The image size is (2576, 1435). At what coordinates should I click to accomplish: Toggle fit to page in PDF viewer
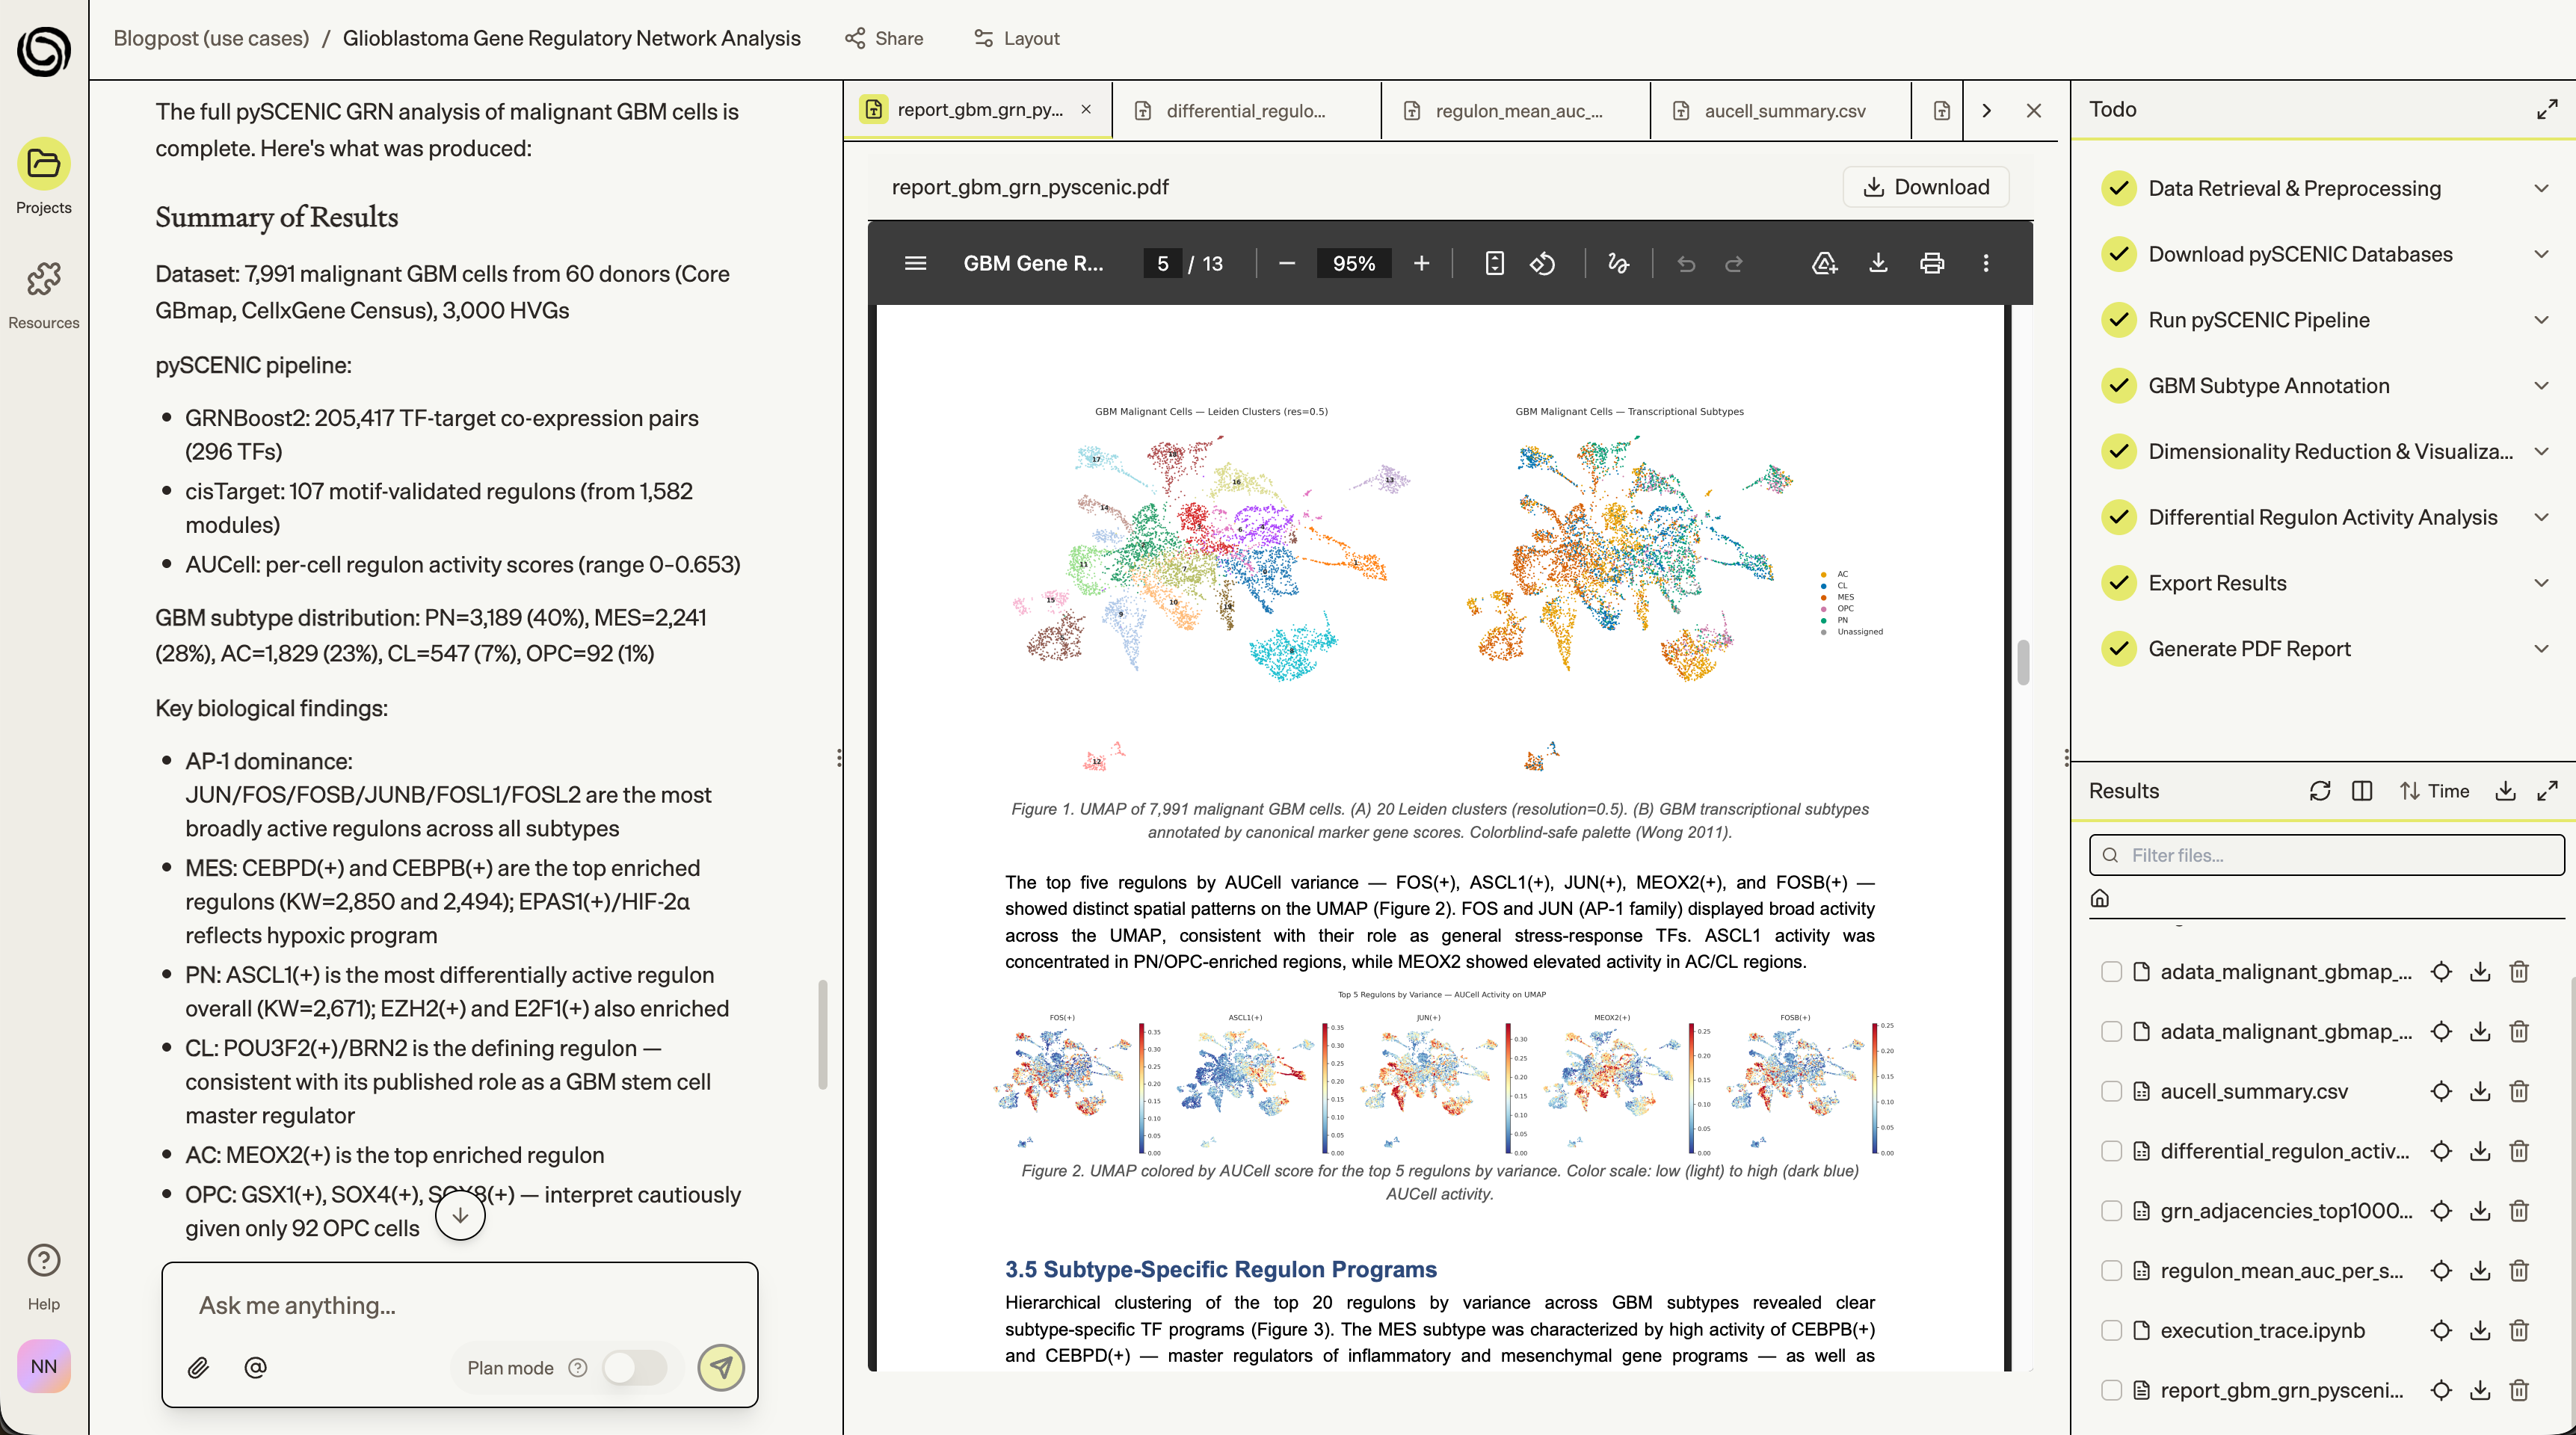coord(1494,263)
